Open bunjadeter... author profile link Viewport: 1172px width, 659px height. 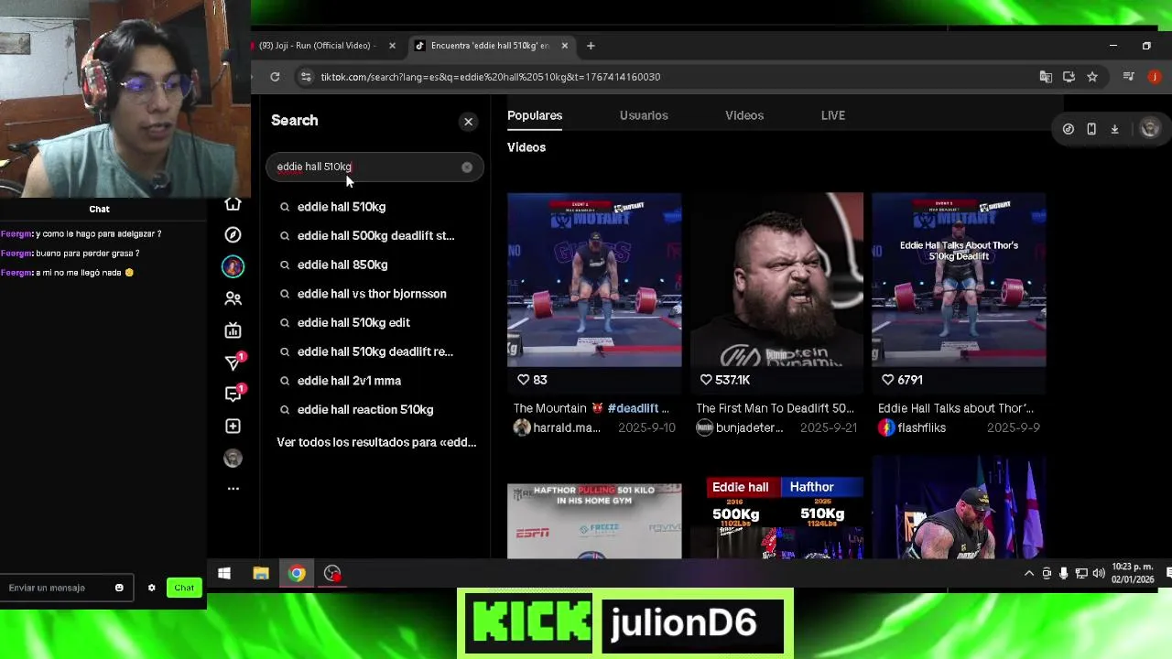pos(740,427)
